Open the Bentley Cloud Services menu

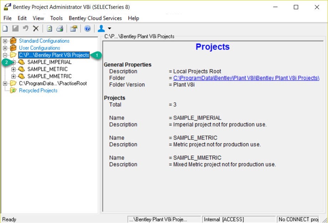[x=95, y=18]
